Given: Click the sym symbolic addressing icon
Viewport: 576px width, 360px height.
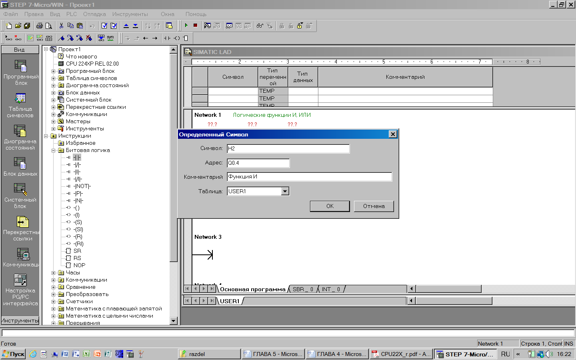Looking at the screenshot, I should [110, 38].
